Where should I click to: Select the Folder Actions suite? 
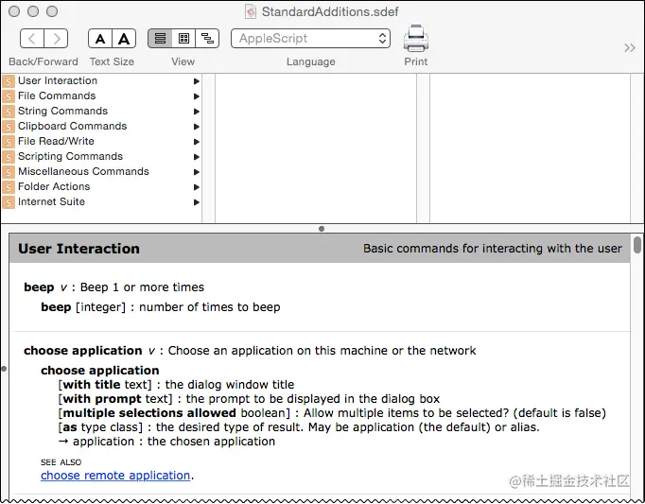(101, 187)
